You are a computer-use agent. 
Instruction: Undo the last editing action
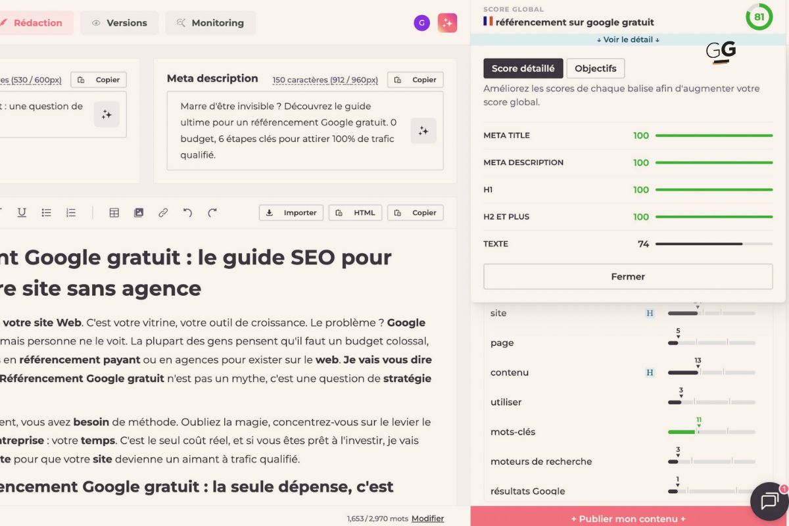(x=187, y=212)
